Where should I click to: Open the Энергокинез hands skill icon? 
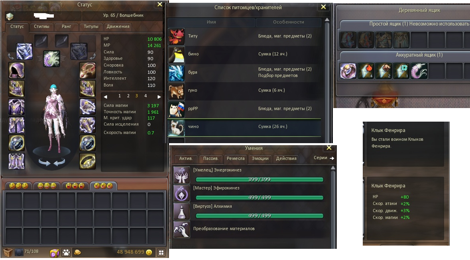pos(182,175)
